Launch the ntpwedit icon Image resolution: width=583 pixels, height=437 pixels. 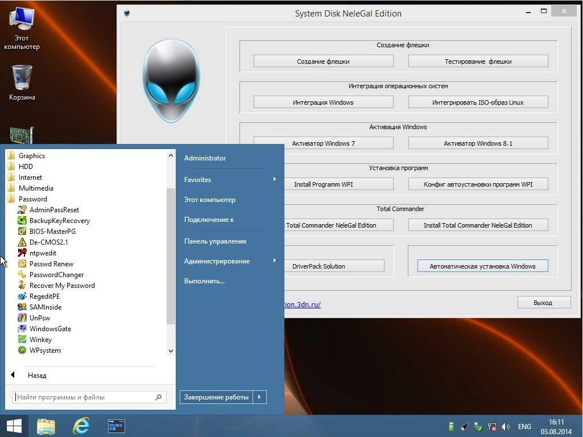tap(22, 253)
